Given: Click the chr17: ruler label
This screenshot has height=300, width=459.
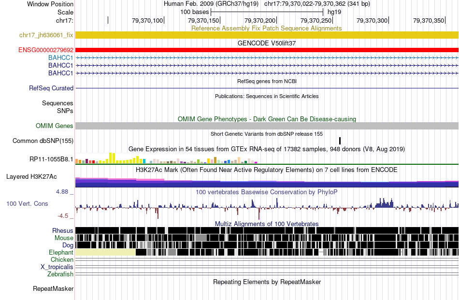Looking at the screenshot, I should (64, 20).
